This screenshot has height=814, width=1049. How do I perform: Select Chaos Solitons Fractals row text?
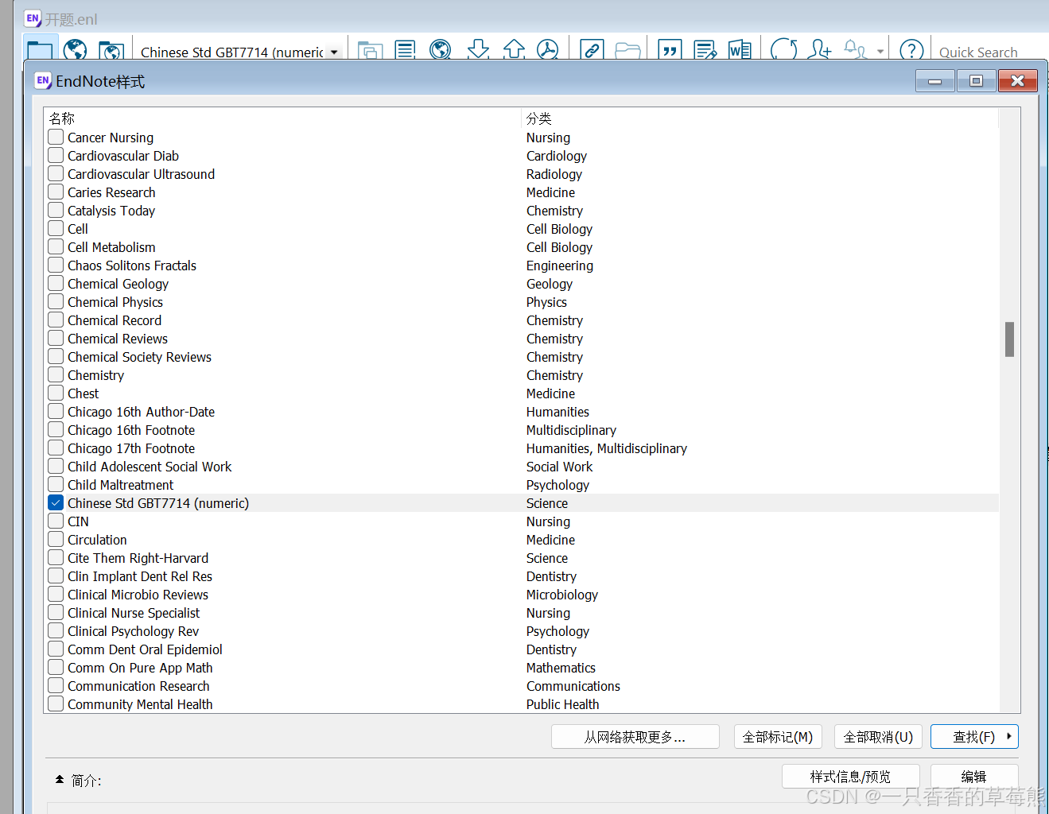click(x=131, y=266)
